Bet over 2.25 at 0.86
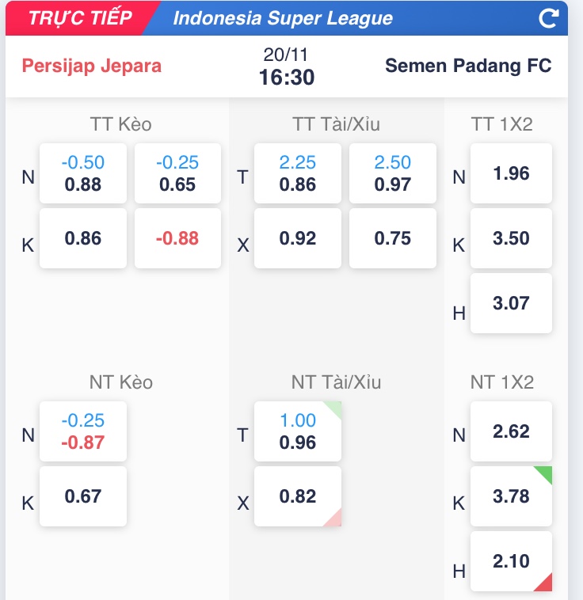The image size is (583, 600). click(x=297, y=173)
